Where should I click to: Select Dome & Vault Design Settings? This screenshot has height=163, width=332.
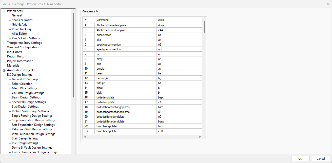[32, 148]
